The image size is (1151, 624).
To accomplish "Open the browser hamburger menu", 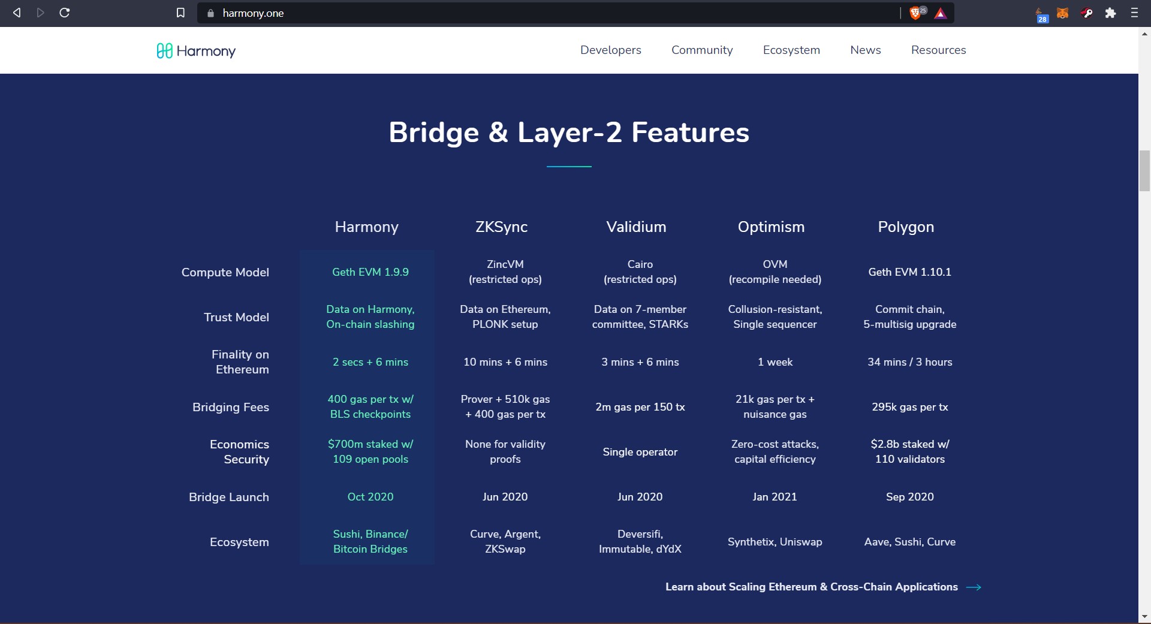I will (x=1134, y=13).
